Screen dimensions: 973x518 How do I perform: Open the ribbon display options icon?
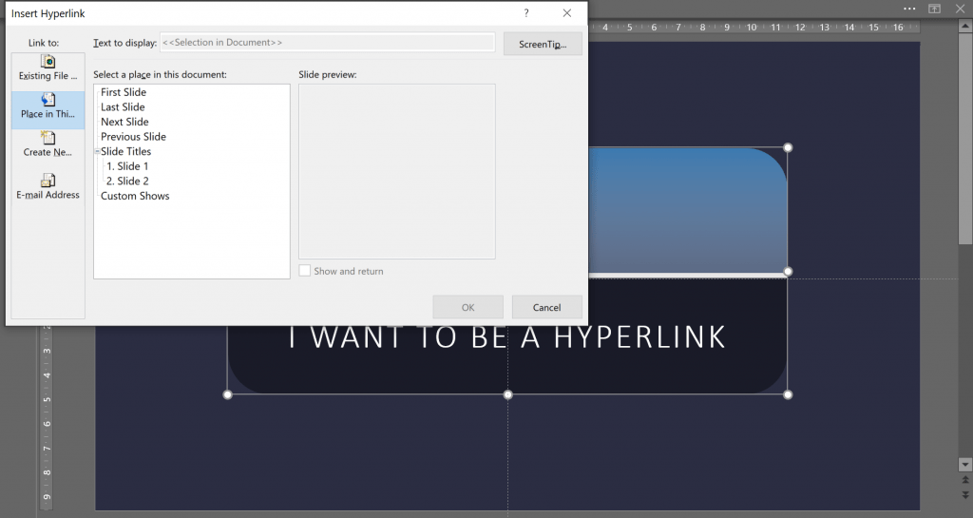(x=935, y=9)
